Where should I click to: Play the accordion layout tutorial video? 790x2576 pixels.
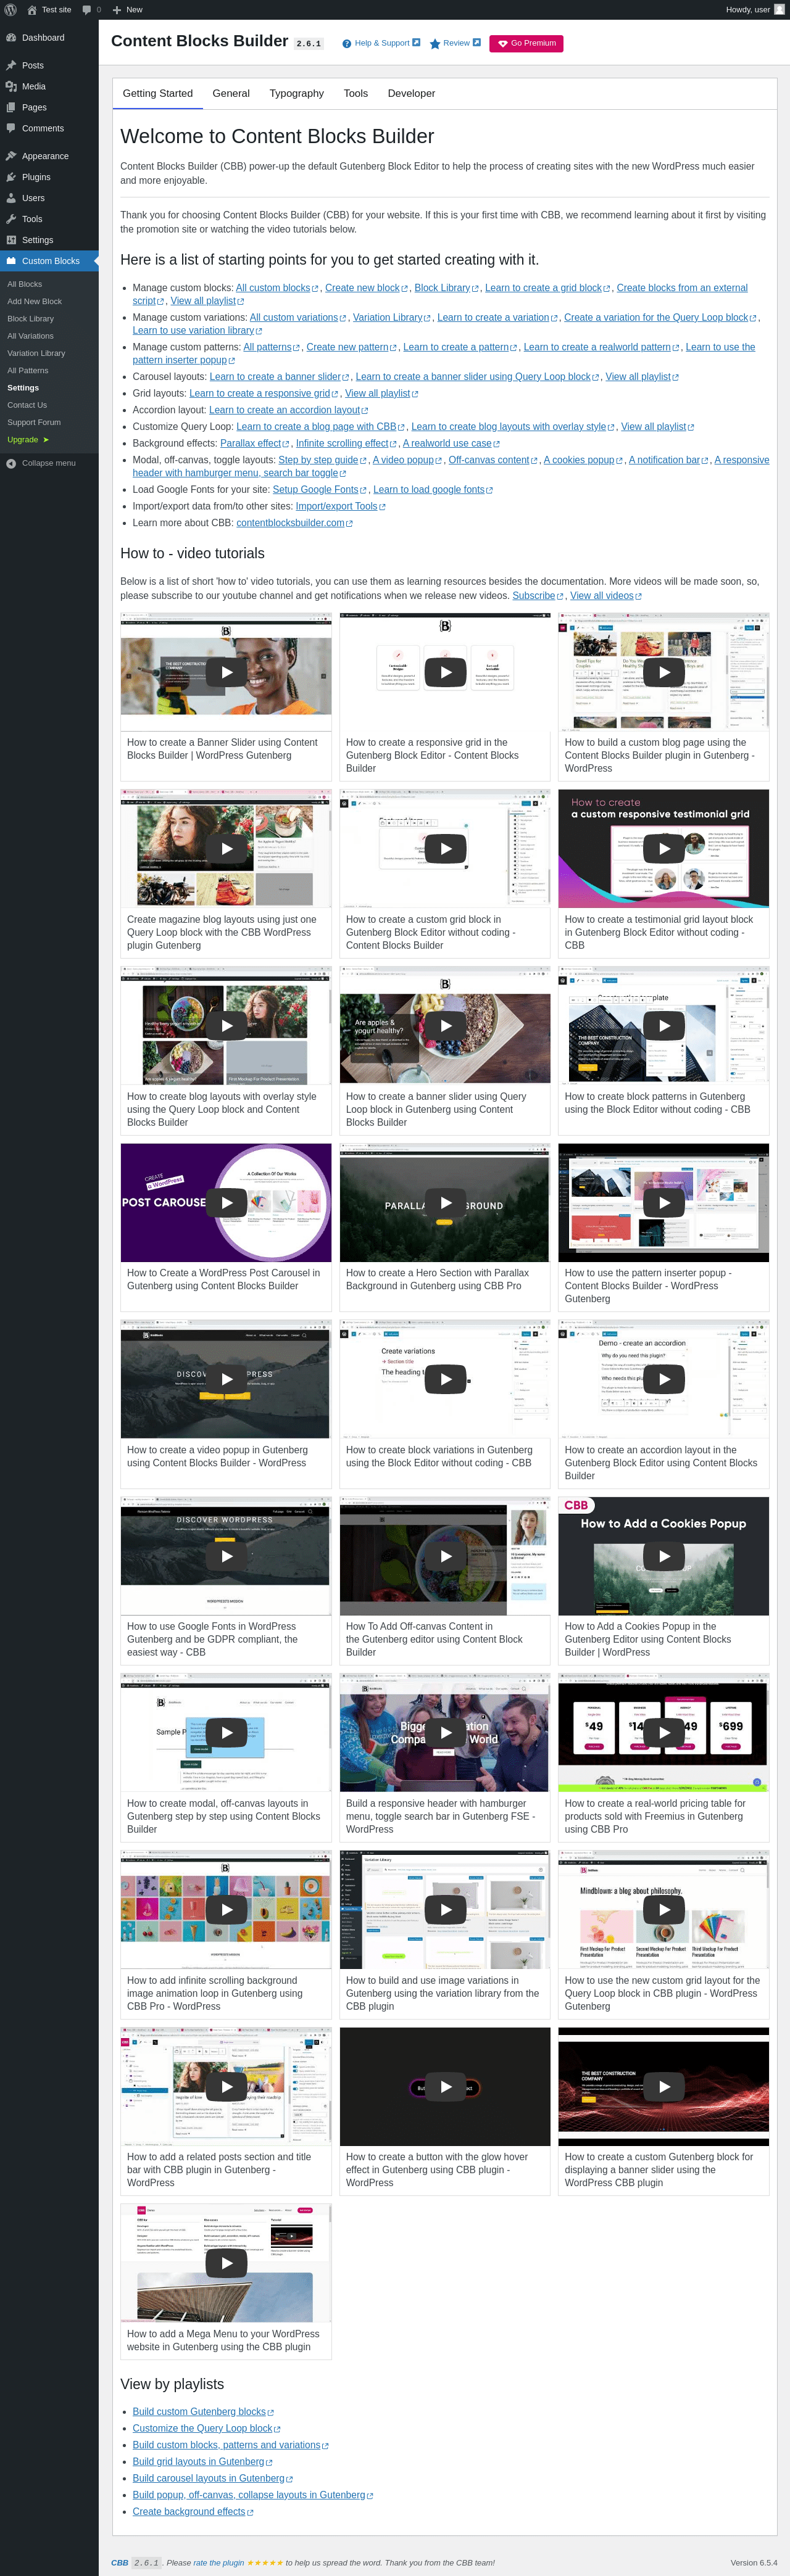(664, 1380)
